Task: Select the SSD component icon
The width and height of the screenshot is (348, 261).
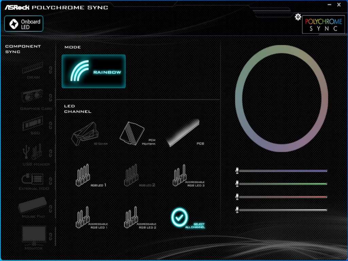Action: click(x=33, y=123)
